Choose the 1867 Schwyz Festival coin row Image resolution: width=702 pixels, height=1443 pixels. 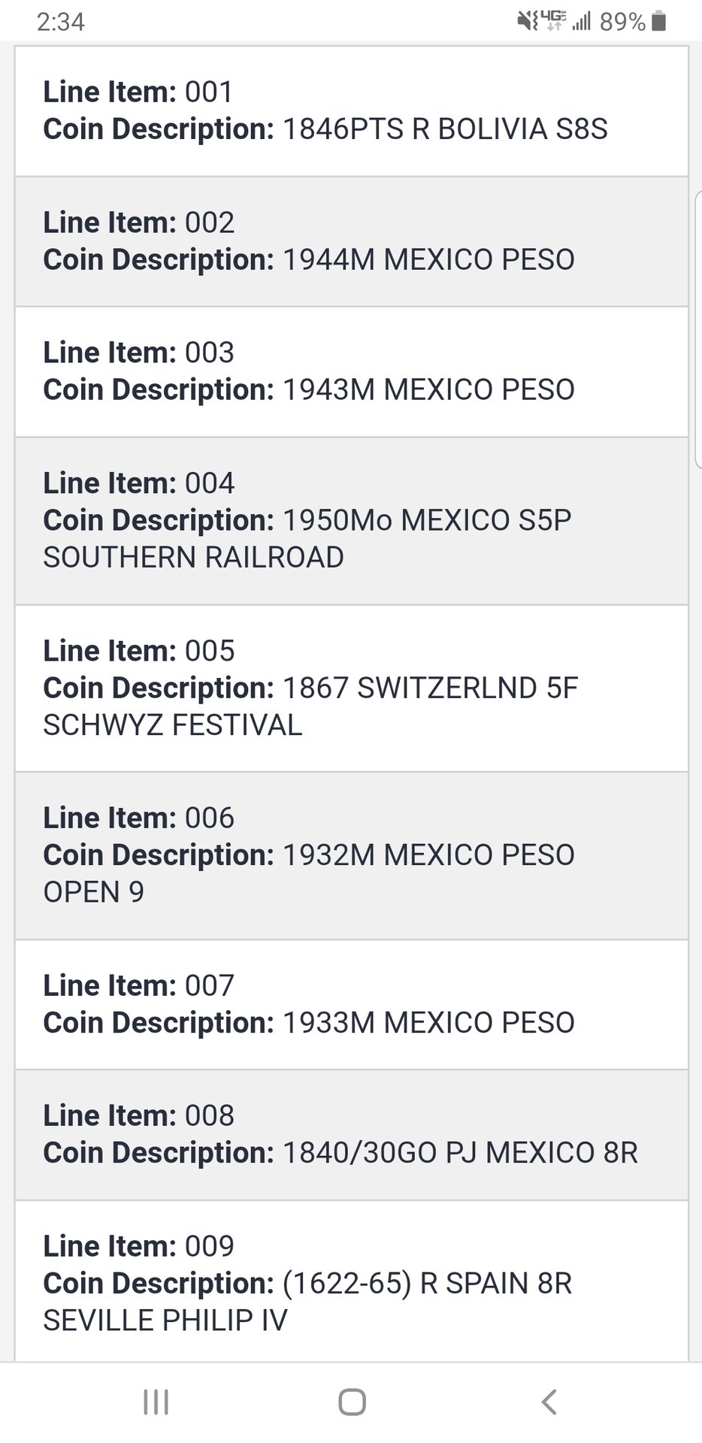pyautogui.click(x=351, y=688)
